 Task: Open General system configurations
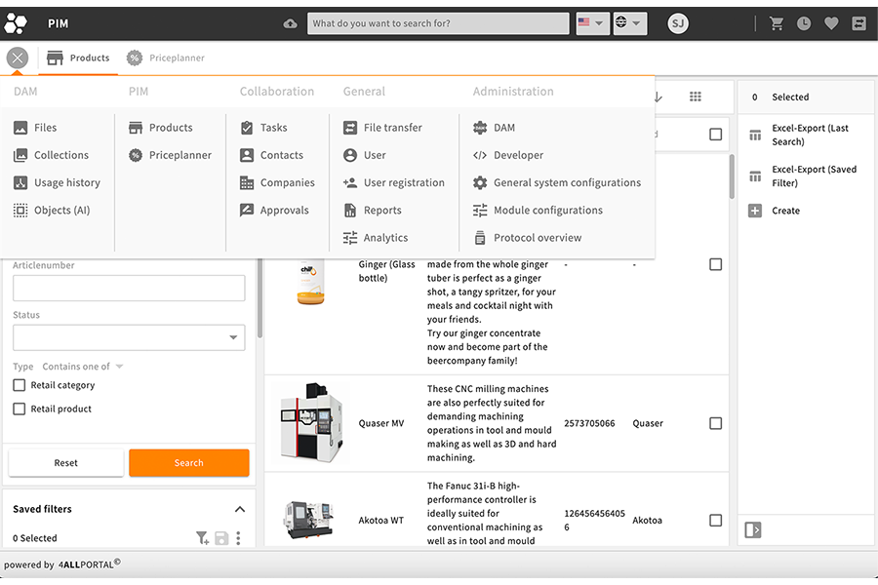click(x=557, y=182)
